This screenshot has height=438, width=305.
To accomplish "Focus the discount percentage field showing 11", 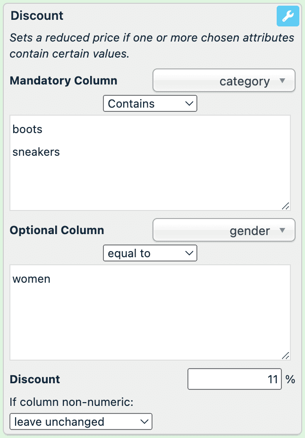I will [234, 379].
